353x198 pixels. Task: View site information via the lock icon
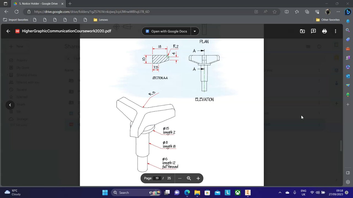(x=29, y=12)
